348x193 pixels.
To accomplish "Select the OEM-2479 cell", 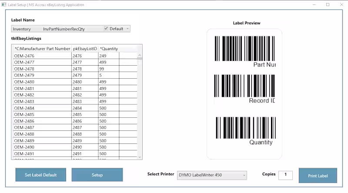I will click(42, 75).
